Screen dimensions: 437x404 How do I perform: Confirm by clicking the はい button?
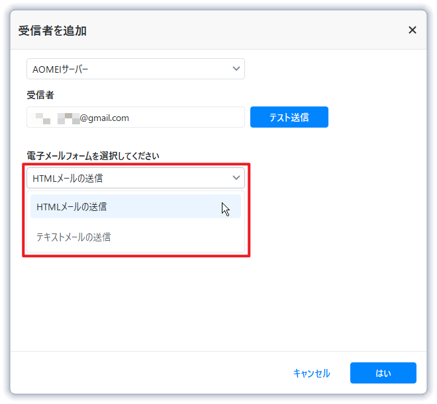(x=383, y=373)
